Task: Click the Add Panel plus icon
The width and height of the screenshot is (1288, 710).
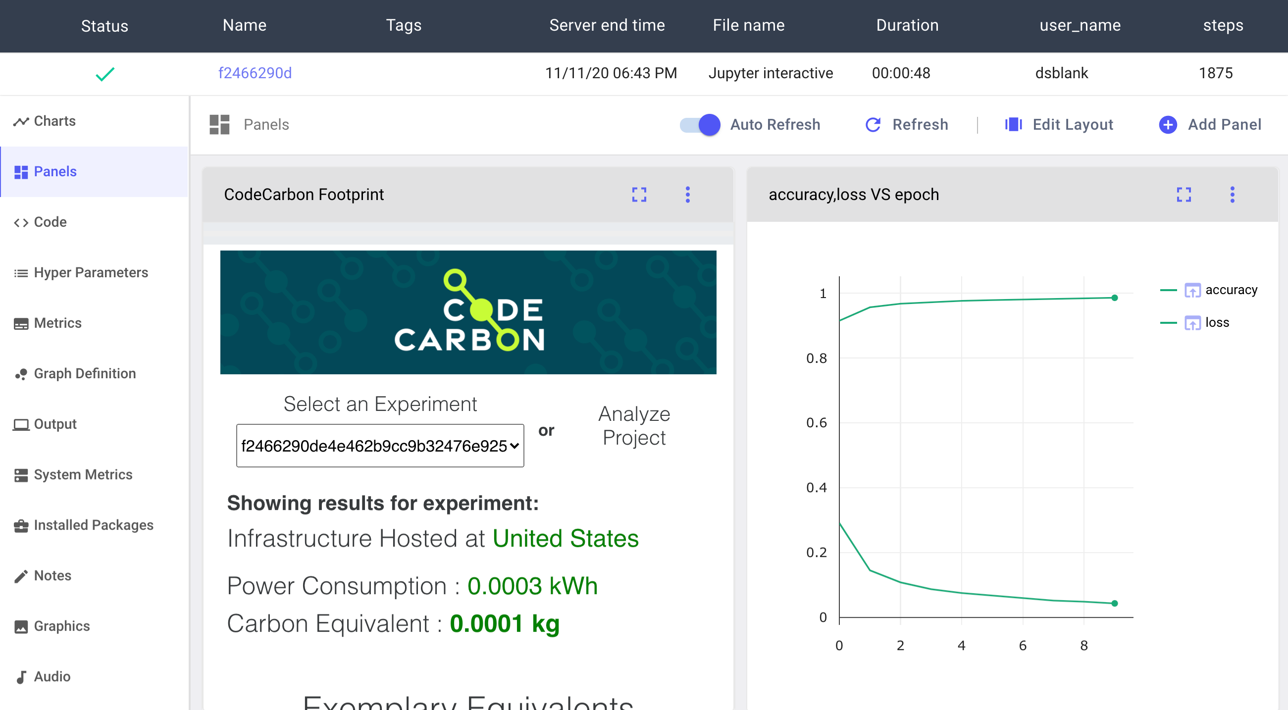Action: 1168,124
